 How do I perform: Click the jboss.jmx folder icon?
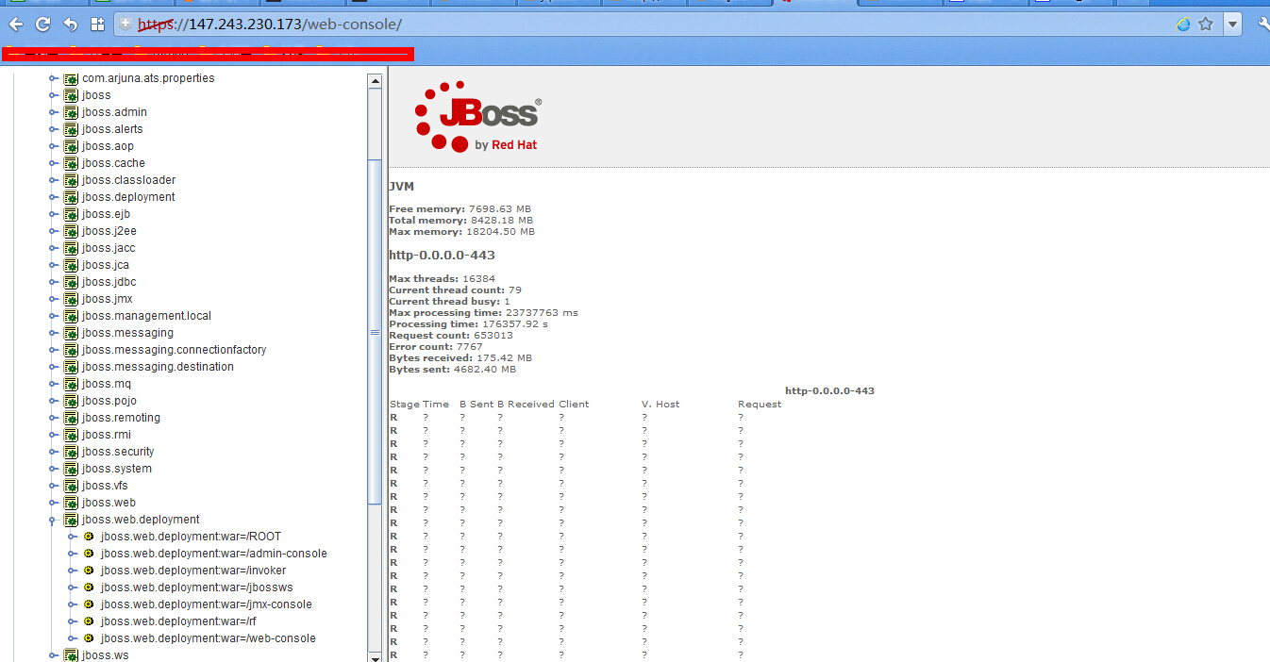(x=71, y=299)
